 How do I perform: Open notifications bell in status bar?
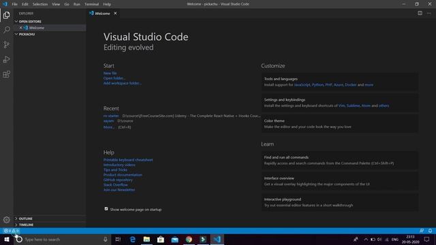point(430,231)
